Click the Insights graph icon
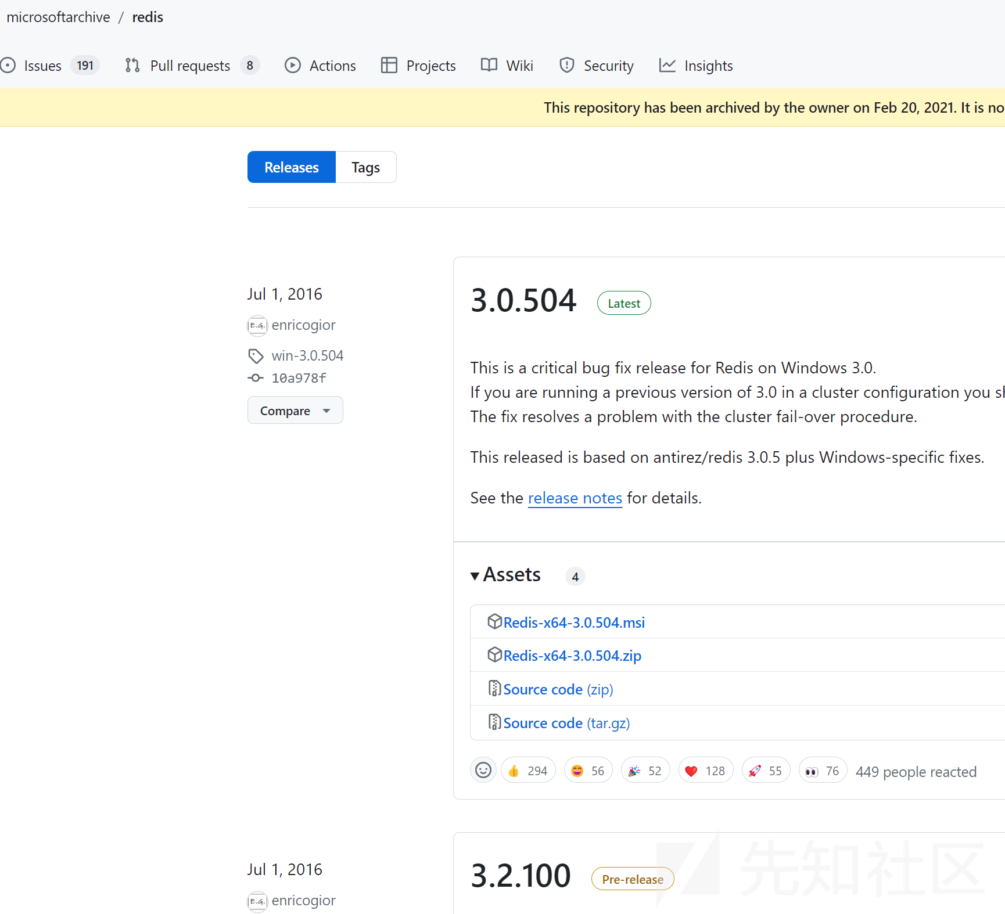This screenshot has width=1005, height=914. tap(667, 65)
